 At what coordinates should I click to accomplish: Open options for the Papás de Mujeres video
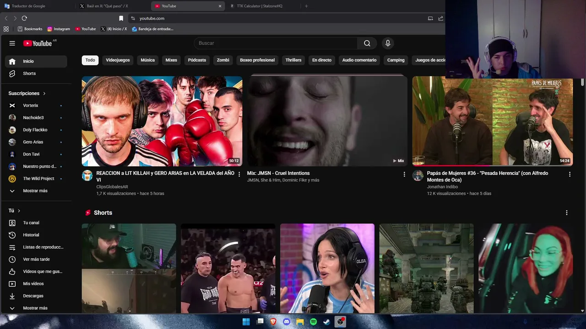(x=570, y=174)
